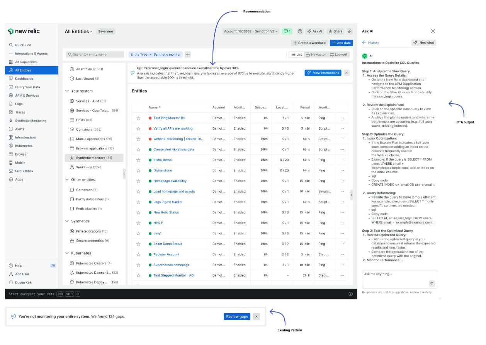Click the Share button
Image resolution: width=486 pixels, height=345 pixels.
(335, 31)
